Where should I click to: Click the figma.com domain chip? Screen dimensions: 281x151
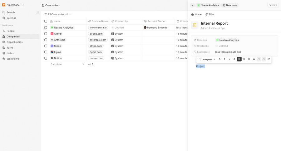tap(96, 52)
